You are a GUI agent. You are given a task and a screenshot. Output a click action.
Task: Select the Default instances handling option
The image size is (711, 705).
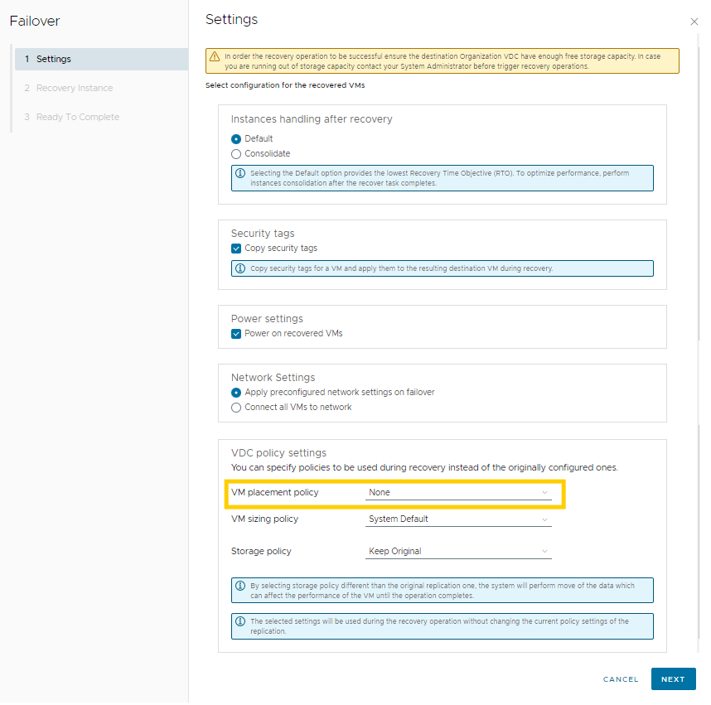(x=236, y=139)
